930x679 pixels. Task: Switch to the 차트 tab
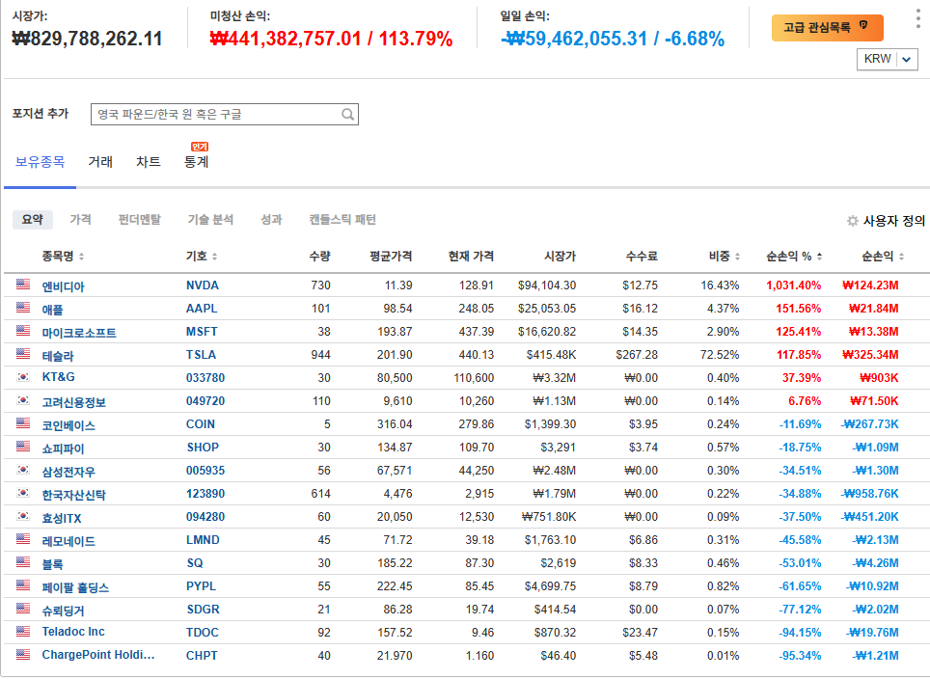[149, 162]
